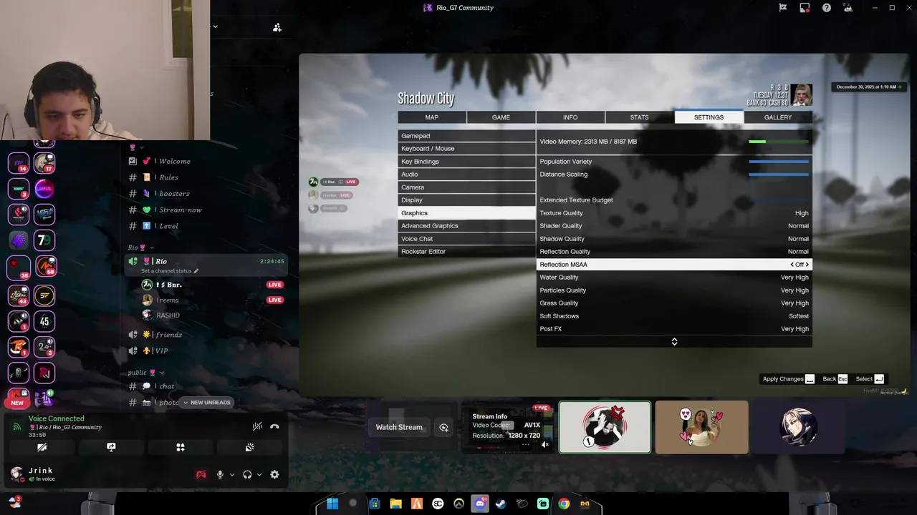Check the voice connection signal icon
The height and width of the screenshot is (515, 917).
[16, 426]
